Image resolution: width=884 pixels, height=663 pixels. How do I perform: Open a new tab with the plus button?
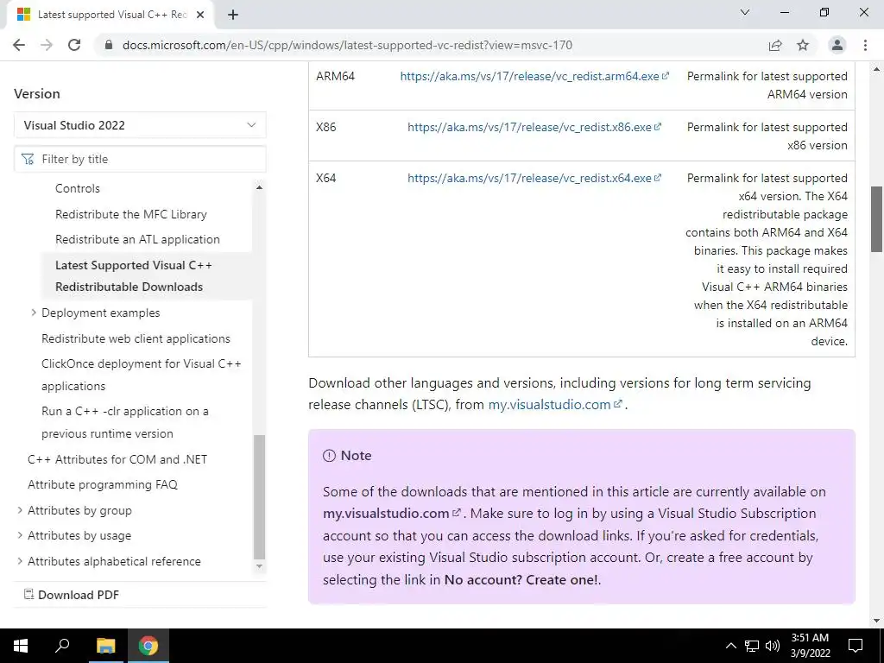coord(233,15)
